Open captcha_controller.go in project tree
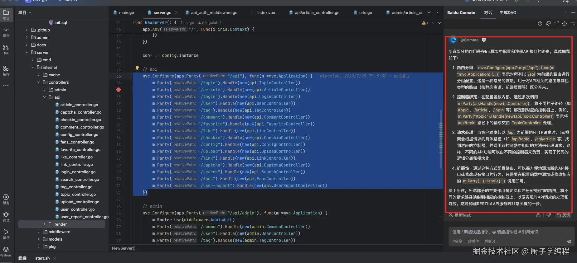 pos(78,112)
